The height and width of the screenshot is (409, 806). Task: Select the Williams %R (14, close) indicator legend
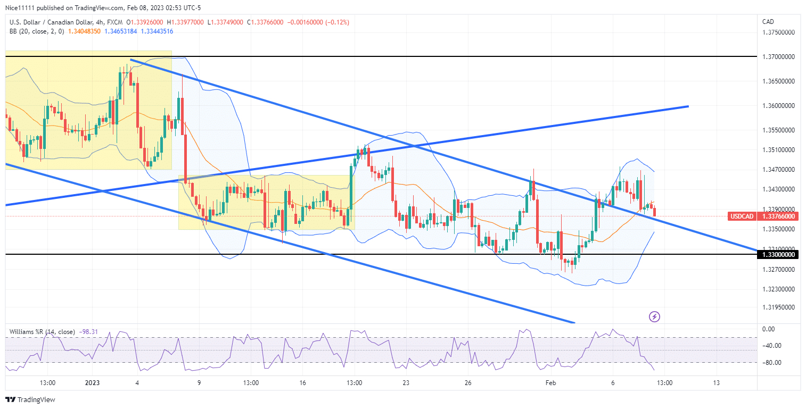(42, 331)
